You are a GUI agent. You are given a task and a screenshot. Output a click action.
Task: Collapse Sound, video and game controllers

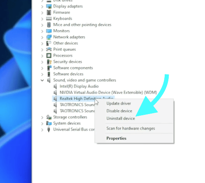pyautogui.click(x=42, y=81)
